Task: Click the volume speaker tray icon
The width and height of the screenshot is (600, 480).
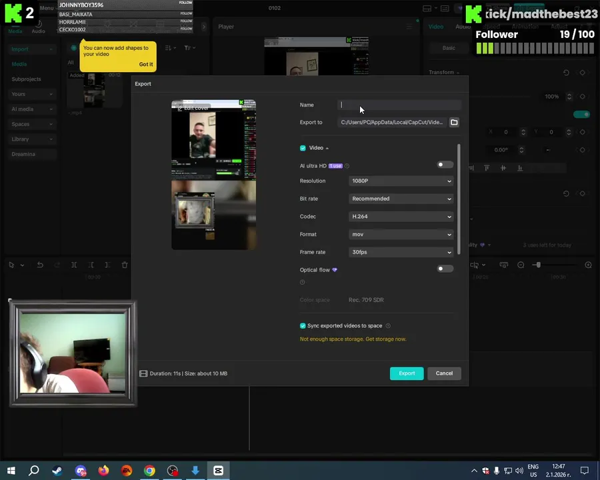Action: coord(519,471)
